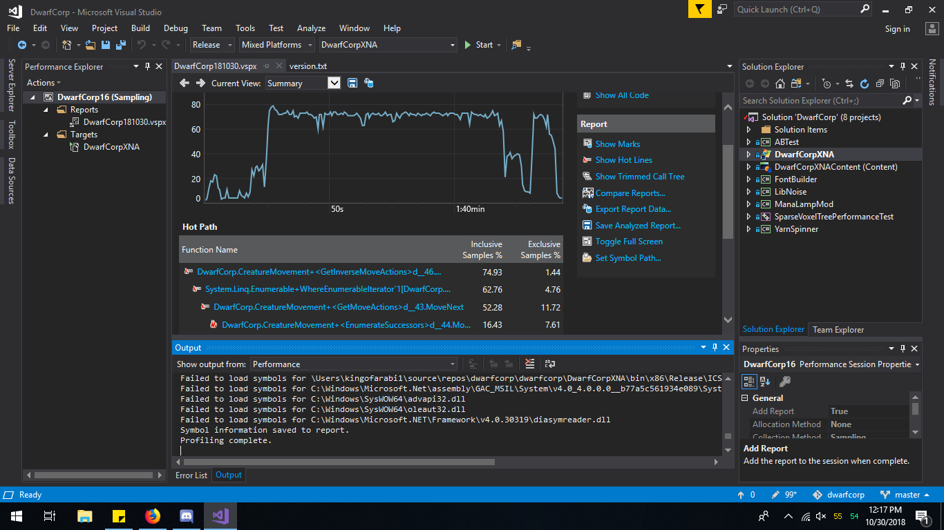This screenshot has height=530, width=944.
Task: Click the Alphabetical sort icon in Properties
Action: [766, 381]
